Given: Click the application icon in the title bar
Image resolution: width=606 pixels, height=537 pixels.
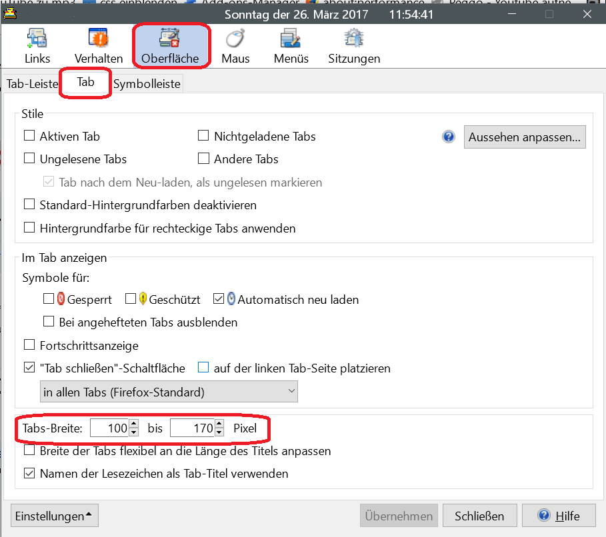Looking at the screenshot, I should (9, 14).
